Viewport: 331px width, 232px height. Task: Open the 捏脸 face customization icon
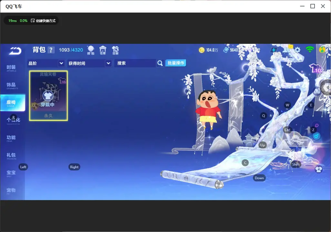click(91, 50)
